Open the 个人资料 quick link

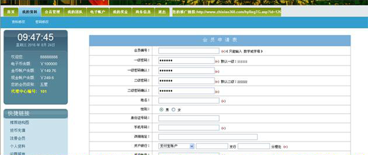tap(17, 146)
